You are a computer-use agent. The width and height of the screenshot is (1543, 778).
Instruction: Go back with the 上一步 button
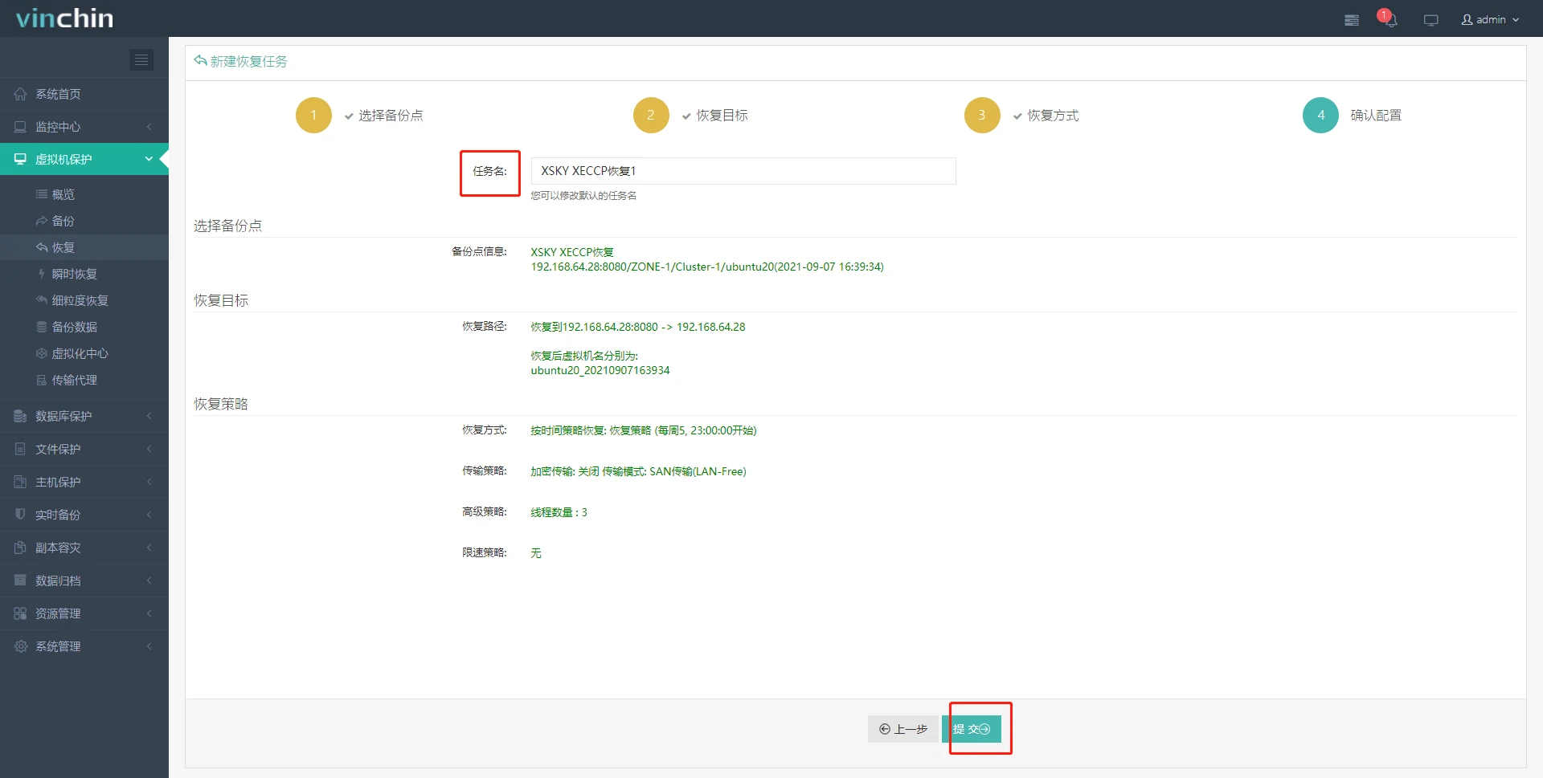click(x=903, y=729)
